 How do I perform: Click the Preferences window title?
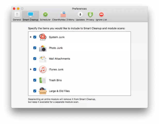pyautogui.click(x=79, y=9)
